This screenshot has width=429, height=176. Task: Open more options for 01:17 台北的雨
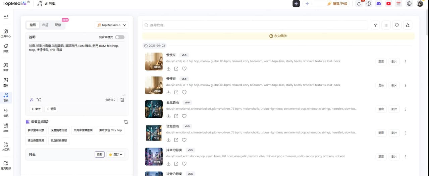point(405,109)
